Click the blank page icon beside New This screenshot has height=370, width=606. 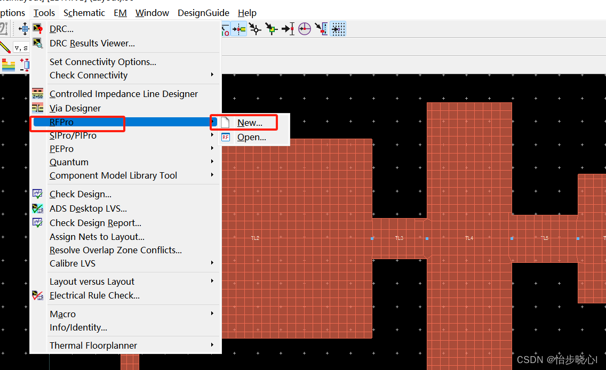click(226, 123)
